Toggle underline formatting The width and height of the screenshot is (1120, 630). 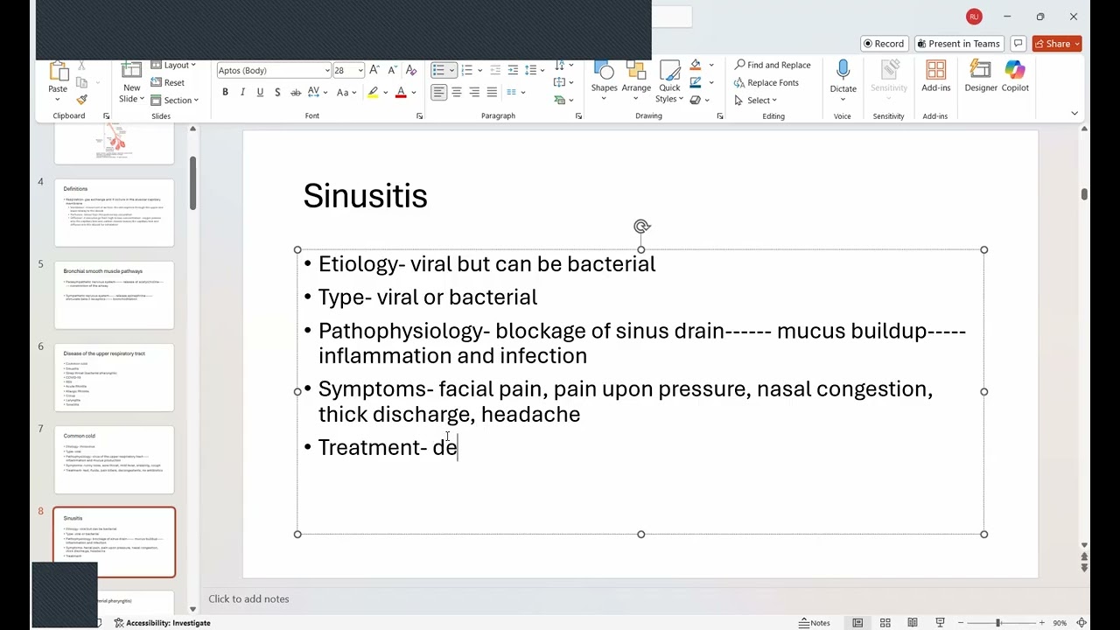(260, 92)
